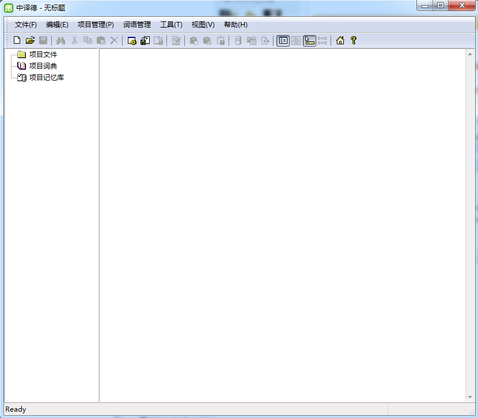Click the Paste clipboard toolbar icon

(101, 40)
